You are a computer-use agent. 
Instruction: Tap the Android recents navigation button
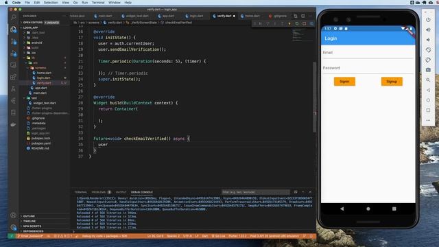click(x=394, y=209)
